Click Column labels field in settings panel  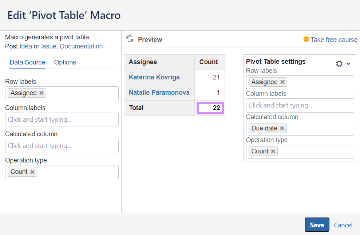(x=298, y=105)
